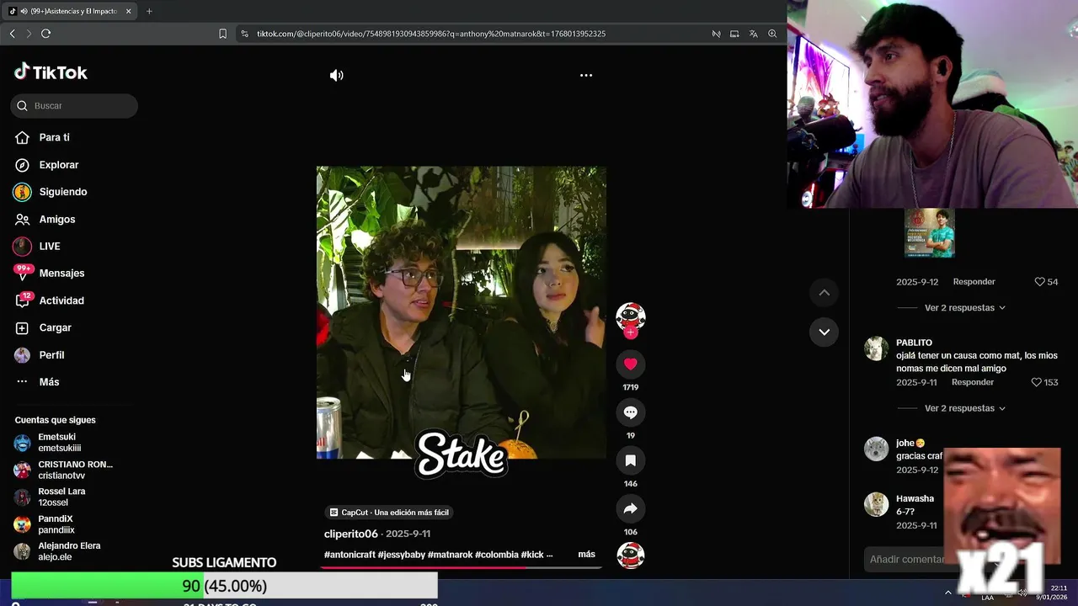Reply to the comment dated 2025-9-12
This screenshot has height=606, width=1078.
click(974, 282)
